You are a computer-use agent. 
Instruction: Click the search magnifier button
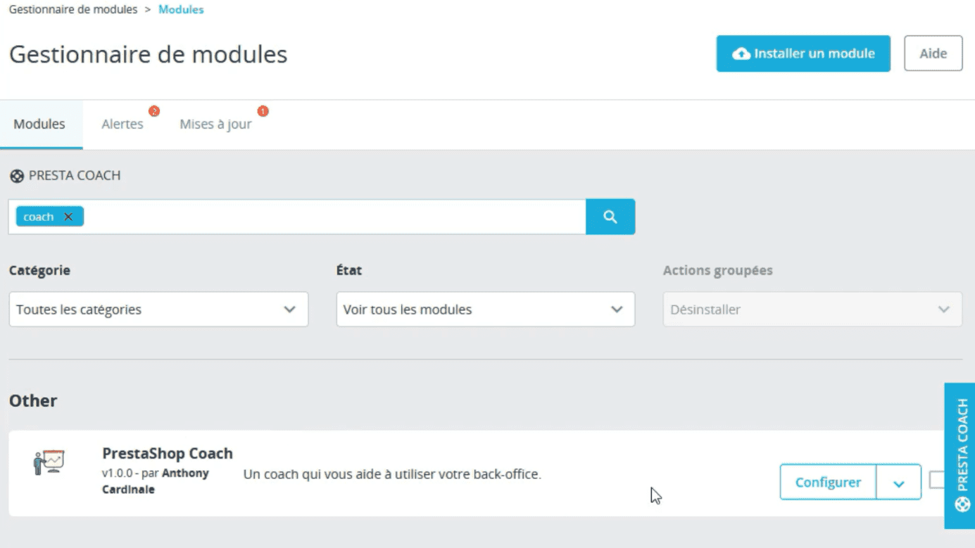(x=610, y=217)
